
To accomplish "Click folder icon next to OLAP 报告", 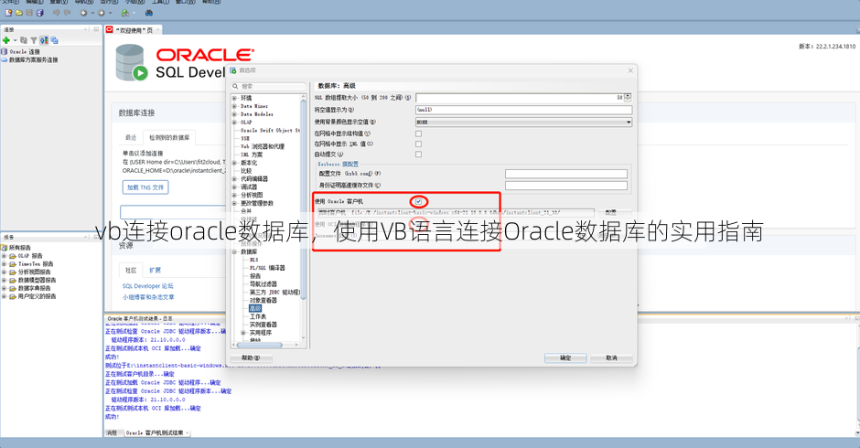I will pyautogui.click(x=13, y=255).
